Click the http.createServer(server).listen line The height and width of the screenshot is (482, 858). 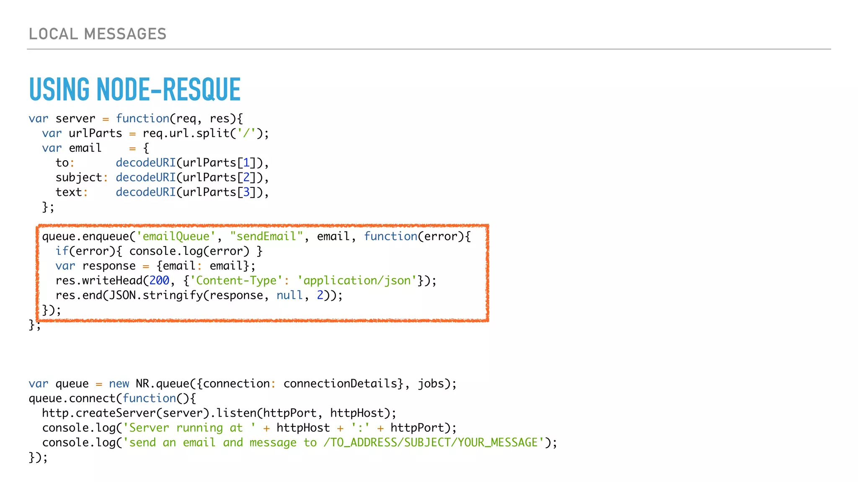[219, 413]
